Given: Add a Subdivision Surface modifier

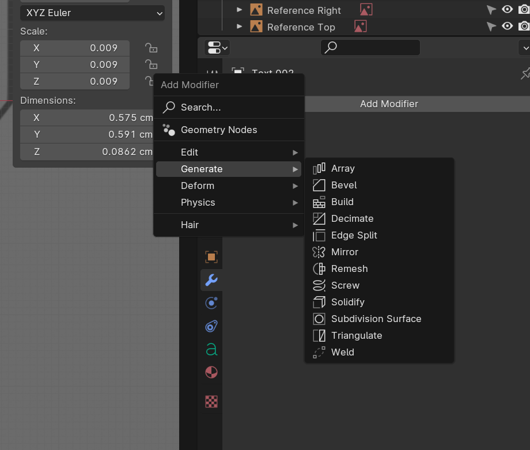Looking at the screenshot, I should tap(374, 319).
